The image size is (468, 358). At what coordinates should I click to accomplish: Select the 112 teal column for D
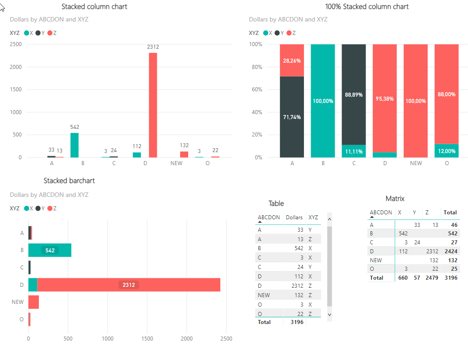coord(137,155)
